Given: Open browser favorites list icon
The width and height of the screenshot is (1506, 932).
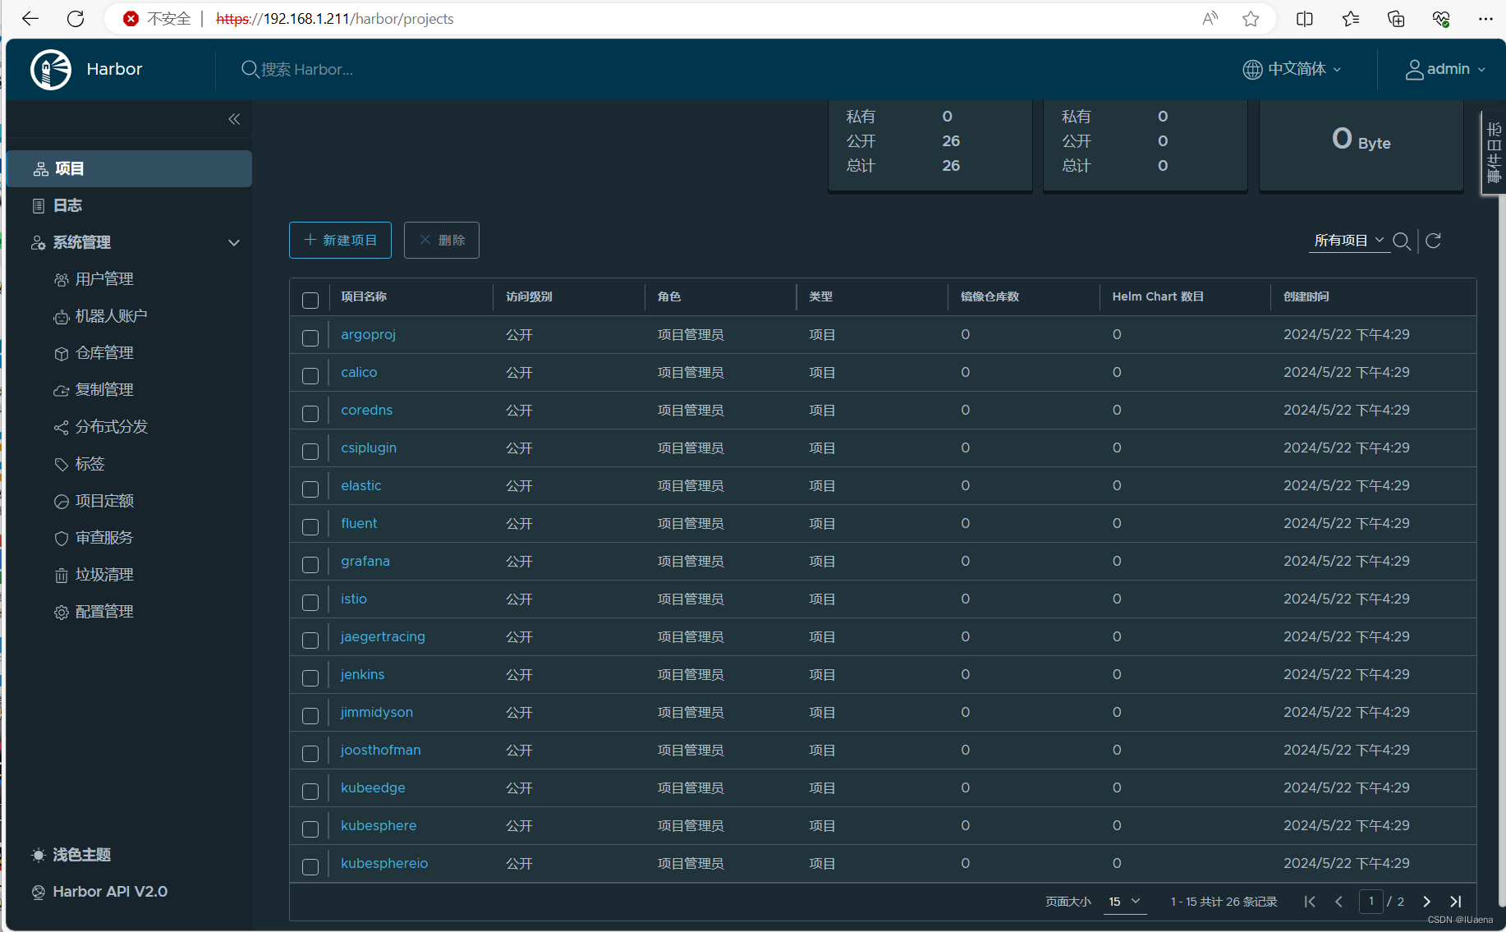Looking at the screenshot, I should (1351, 18).
